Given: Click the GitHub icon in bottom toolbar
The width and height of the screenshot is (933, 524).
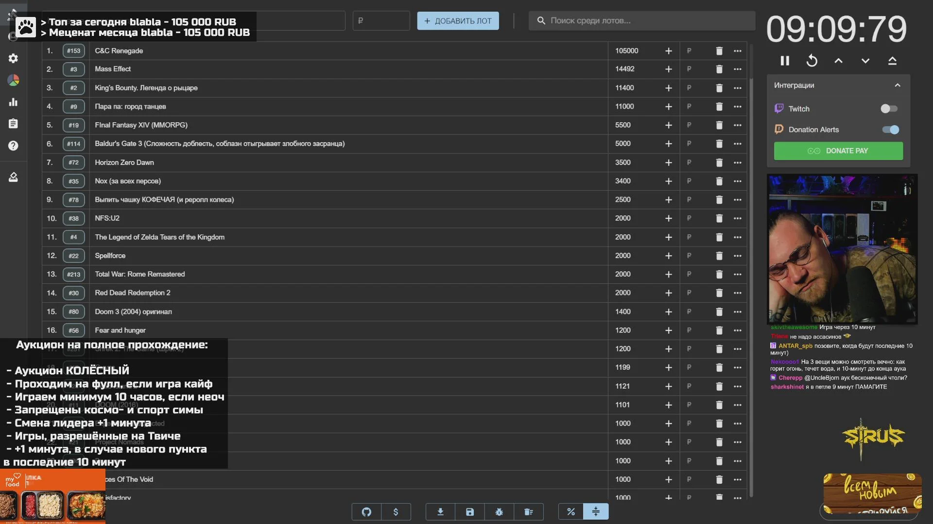Looking at the screenshot, I should click(x=366, y=512).
